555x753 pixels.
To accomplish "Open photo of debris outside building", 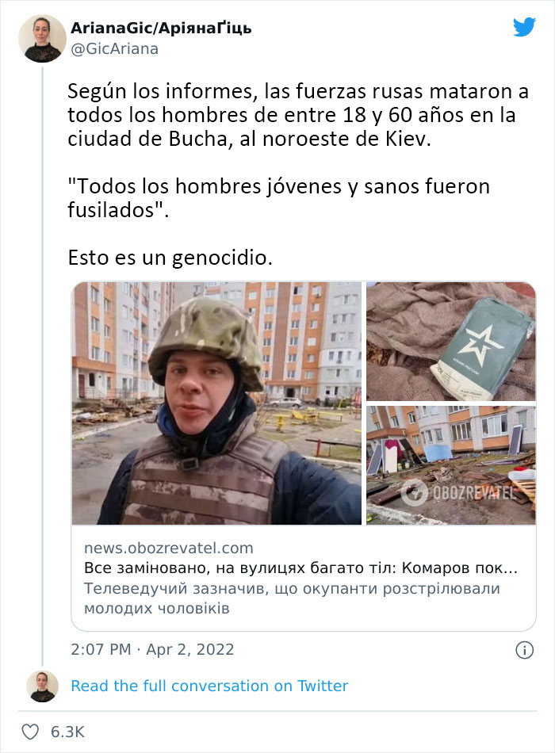I will click(450, 465).
